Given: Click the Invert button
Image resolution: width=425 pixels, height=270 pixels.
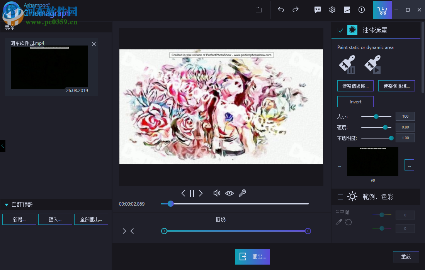Looking at the screenshot, I should click(355, 101).
